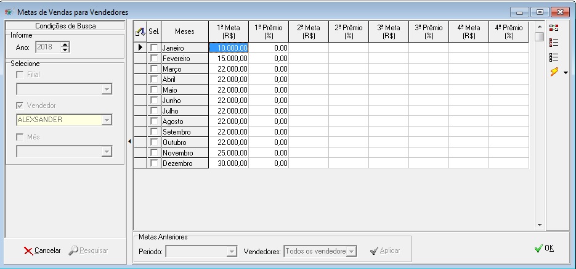Check the Fevereiro row checkbox
This screenshot has width=576, height=269.
[154, 58]
